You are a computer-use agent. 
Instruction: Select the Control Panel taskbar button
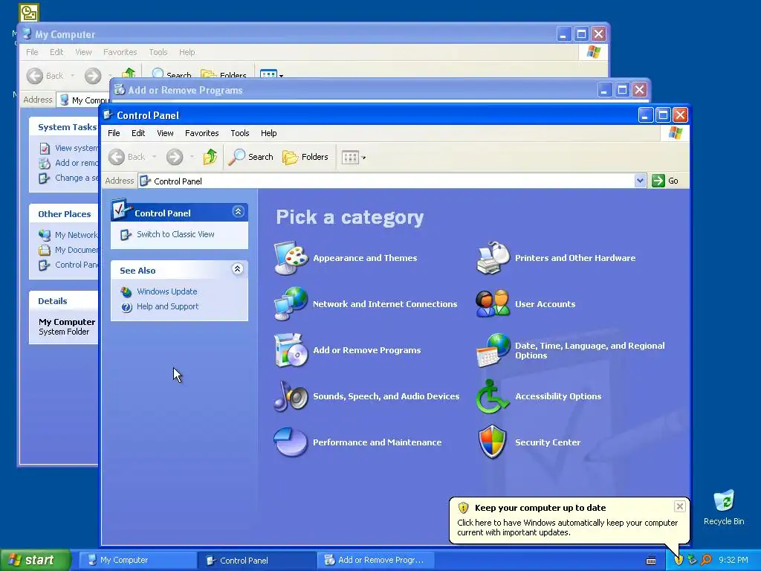[256, 561]
